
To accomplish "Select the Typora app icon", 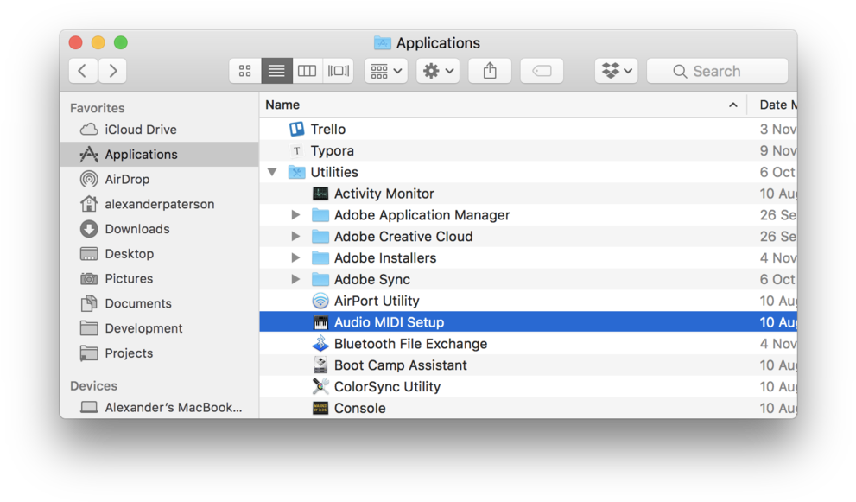I will 296,150.
